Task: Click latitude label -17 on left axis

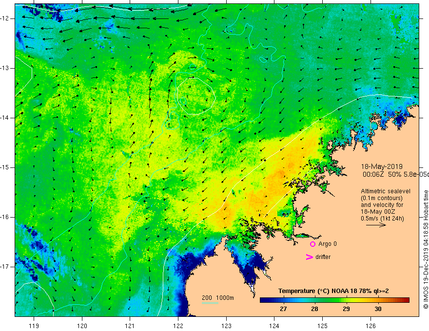Action: pyautogui.click(x=5, y=267)
